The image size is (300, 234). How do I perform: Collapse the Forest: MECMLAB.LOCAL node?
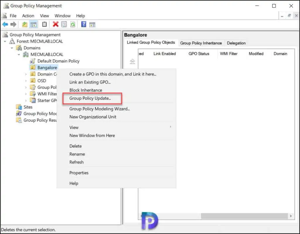[x=5, y=41]
